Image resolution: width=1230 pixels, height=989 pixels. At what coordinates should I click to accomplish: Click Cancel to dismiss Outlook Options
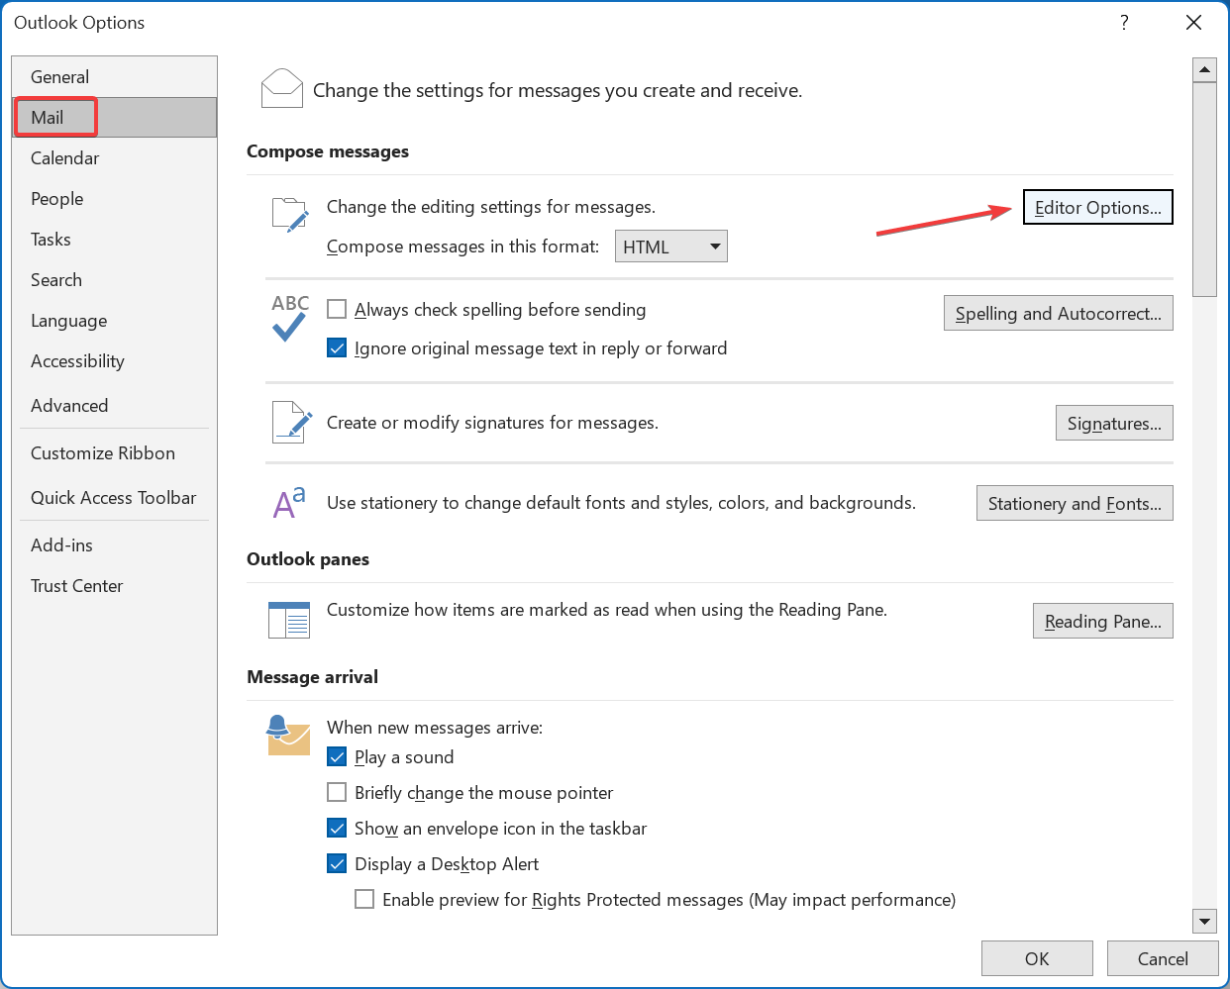click(x=1162, y=958)
